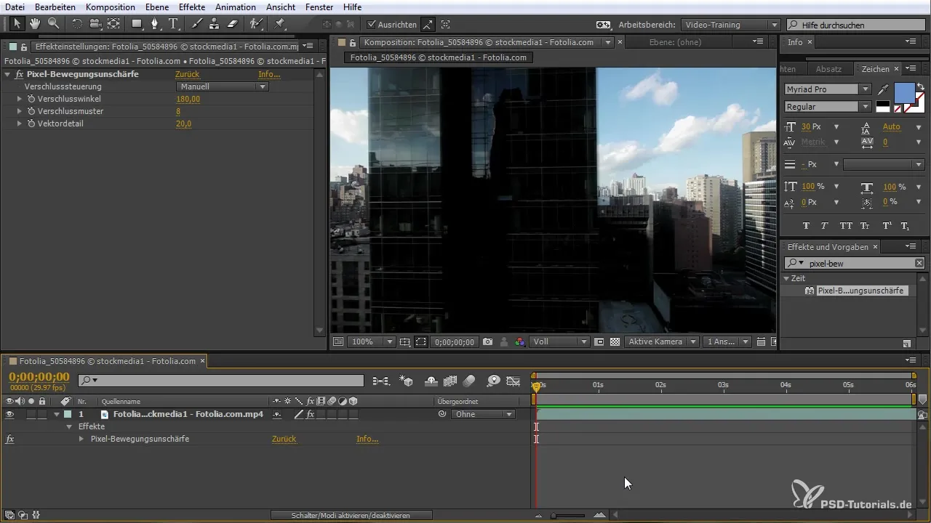Collapse the Effekte group in timeline
Screen dimensions: 931x523
click(69, 426)
